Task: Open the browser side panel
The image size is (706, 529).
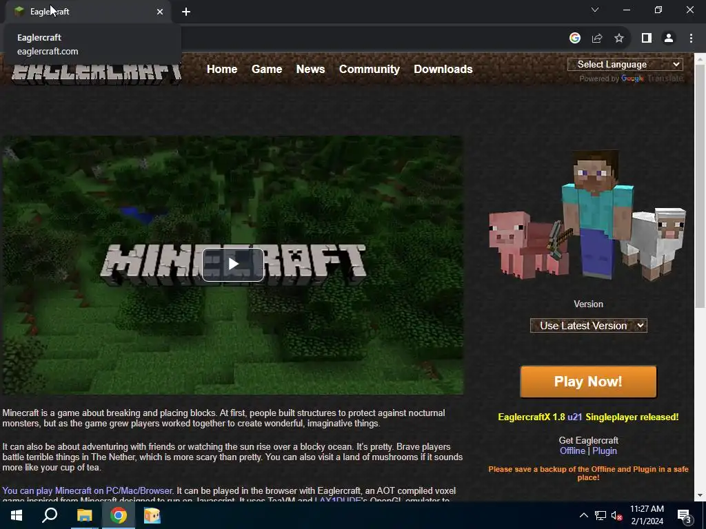Action: 647,39
